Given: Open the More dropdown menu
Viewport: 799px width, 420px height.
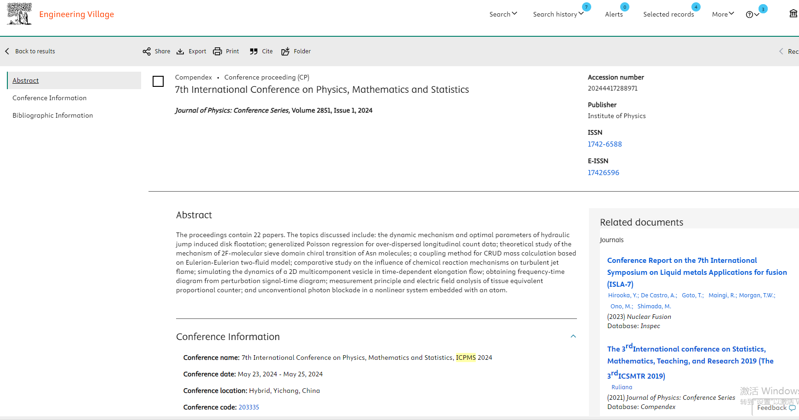Looking at the screenshot, I should (x=723, y=14).
